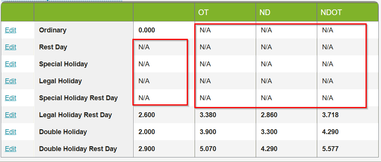381x162 pixels.
Task: Open Edit for Legal Holiday Rest Day
Action: [11, 115]
